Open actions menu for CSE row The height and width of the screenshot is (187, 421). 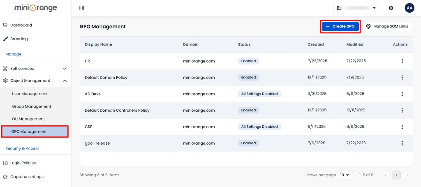pyautogui.click(x=402, y=127)
